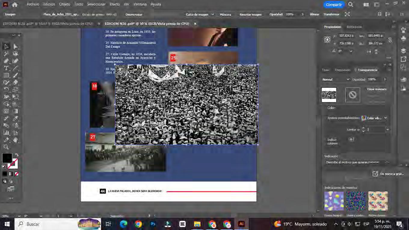The image size is (409, 230).
Task: Click the Desincrustar button
Action: pos(134,14)
